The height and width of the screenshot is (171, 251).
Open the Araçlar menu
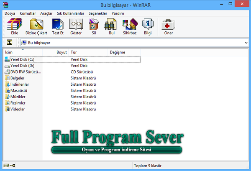click(46, 13)
